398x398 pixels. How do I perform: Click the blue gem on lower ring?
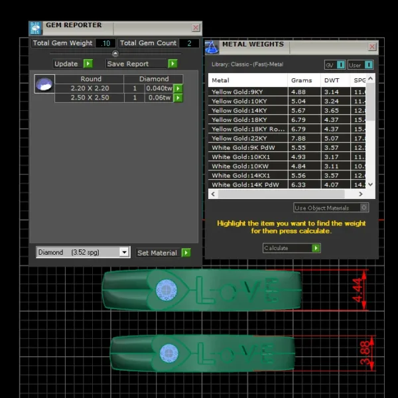point(168,354)
